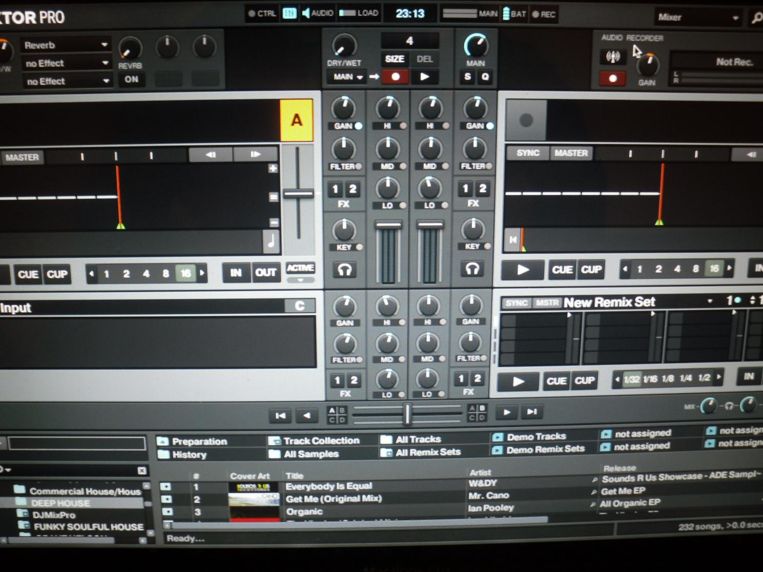
Task: Click the Deck A tempo fader
Action: [298, 194]
